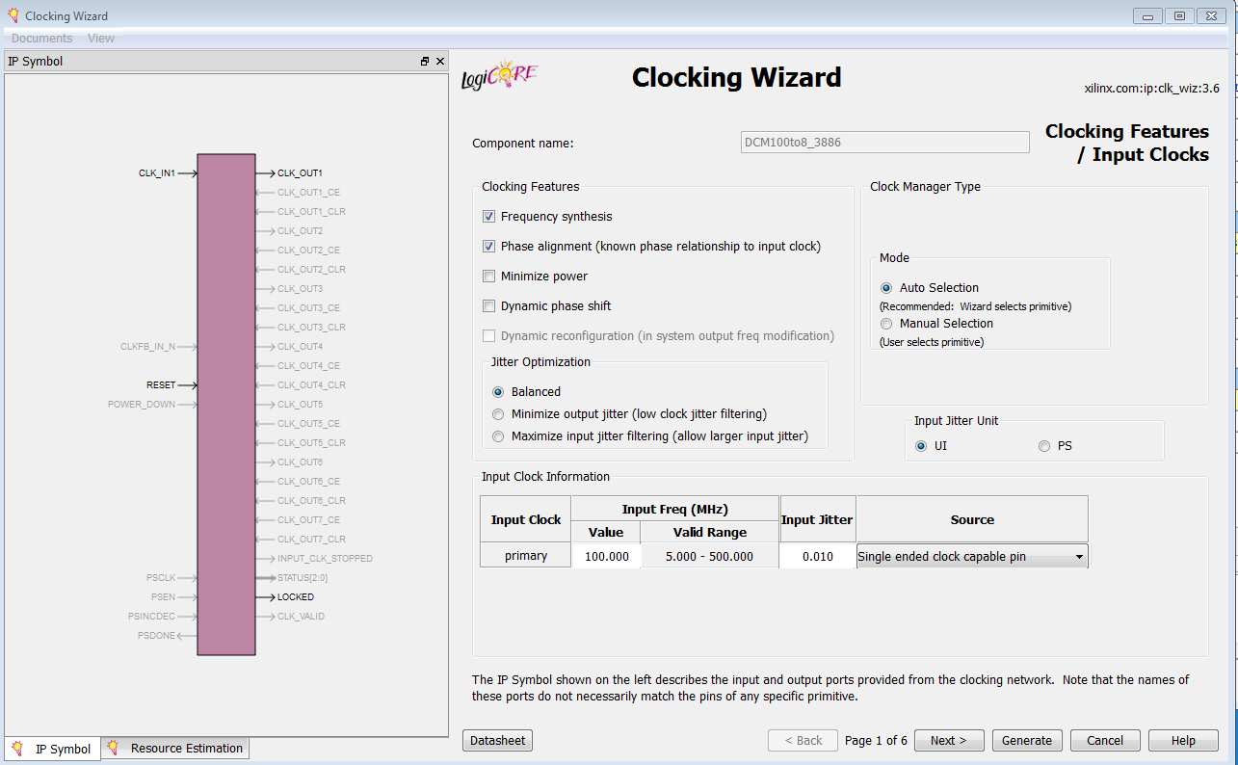This screenshot has height=765, width=1238.
Task: Click the PSCLK port label
Action: point(161,578)
